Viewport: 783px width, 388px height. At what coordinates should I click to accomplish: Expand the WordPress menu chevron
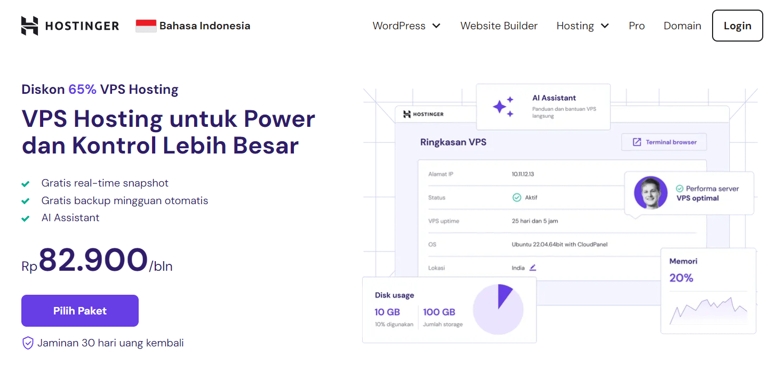click(x=436, y=26)
